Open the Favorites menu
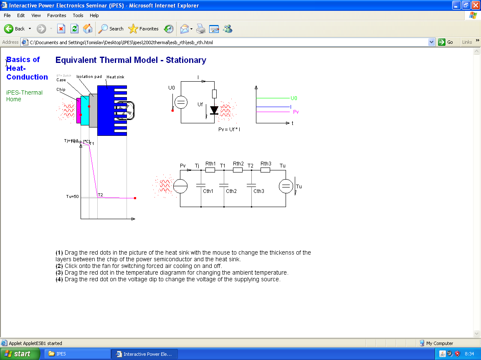The image size is (481, 360). coord(57,15)
